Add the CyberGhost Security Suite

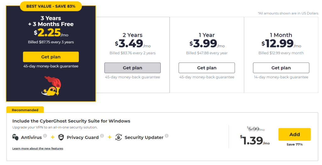294,135
